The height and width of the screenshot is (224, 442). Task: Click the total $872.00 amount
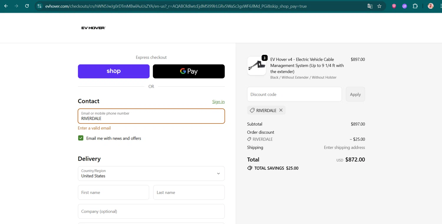pyautogui.click(x=355, y=159)
